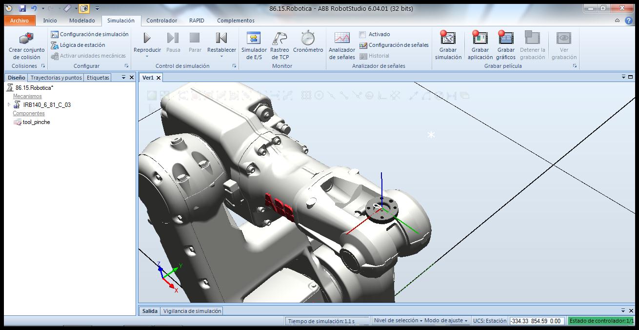The image size is (639, 330).
Task: Click the Save icon in quick access toolbar
Action: (22, 8)
